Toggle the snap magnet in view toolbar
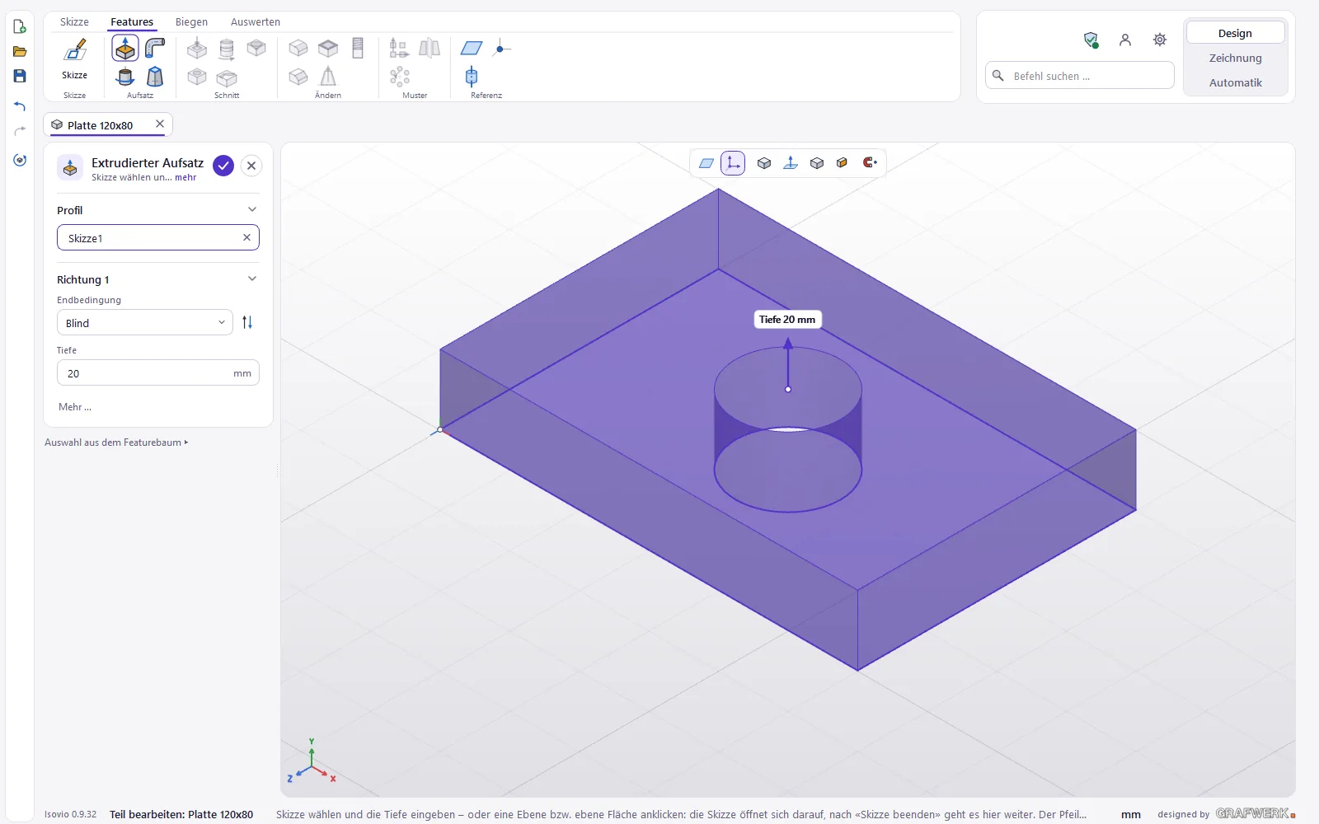This screenshot has width=1319, height=824. coord(870,162)
